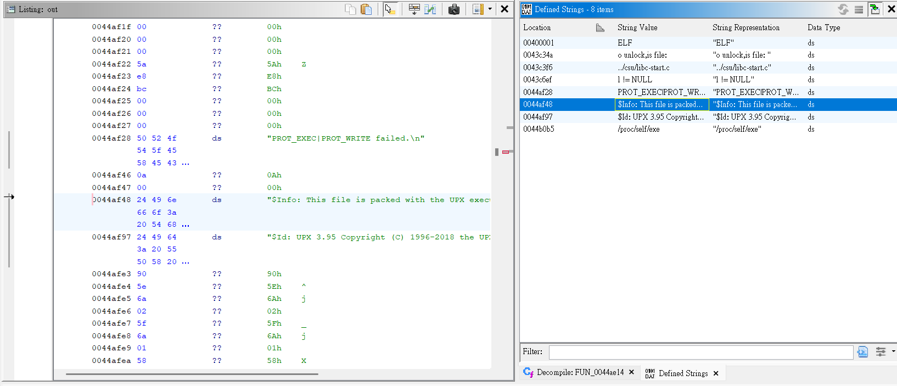Close the Defined Strings tab
The height and width of the screenshot is (386, 897).
point(716,373)
